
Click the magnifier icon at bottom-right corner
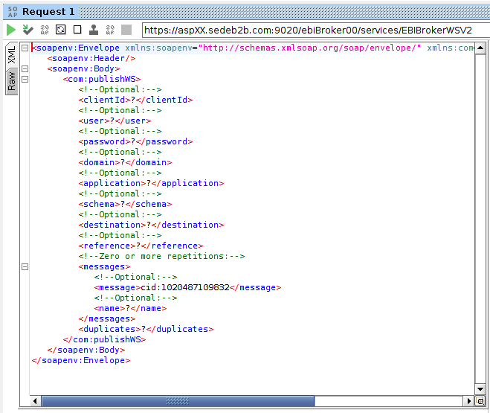point(480,401)
